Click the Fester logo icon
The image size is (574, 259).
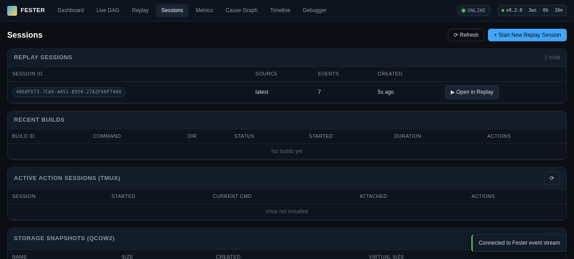[x=12, y=10]
